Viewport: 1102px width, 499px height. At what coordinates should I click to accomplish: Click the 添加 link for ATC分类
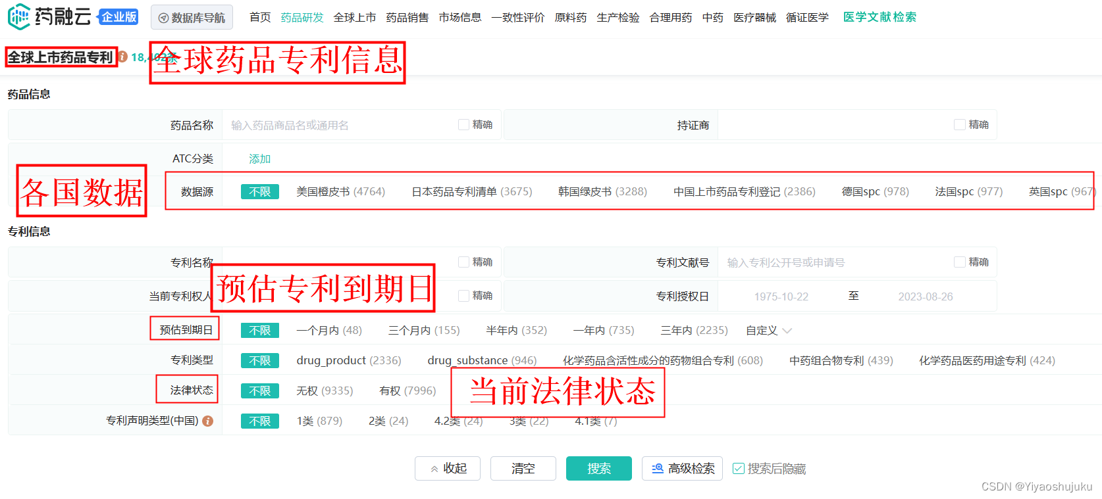259,158
